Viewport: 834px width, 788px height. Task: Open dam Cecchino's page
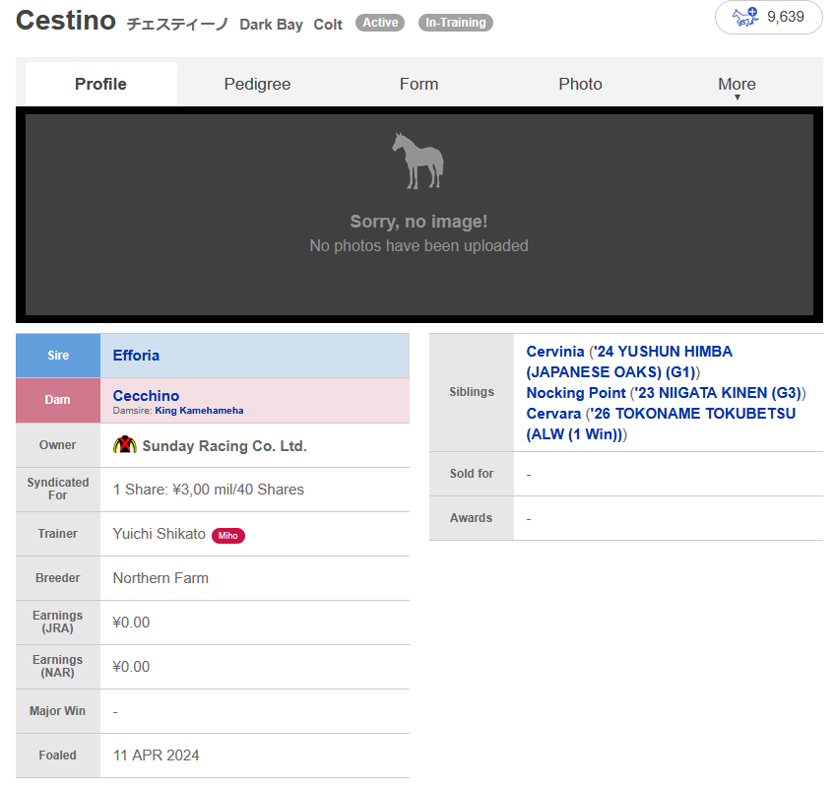[x=146, y=395]
